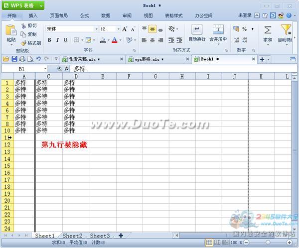
Task: Toggle Underline formatting
Action: pos(65,40)
